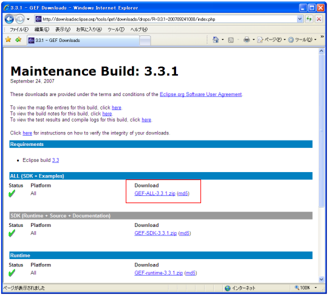Click the Print icon in the toolbar
This screenshot has width=328, height=295.
tap(247, 40)
